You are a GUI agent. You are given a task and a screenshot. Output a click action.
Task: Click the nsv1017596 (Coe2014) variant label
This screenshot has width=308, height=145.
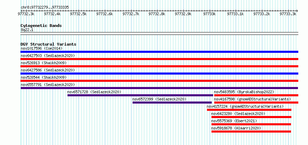pyautogui.click(x=42, y=48)
